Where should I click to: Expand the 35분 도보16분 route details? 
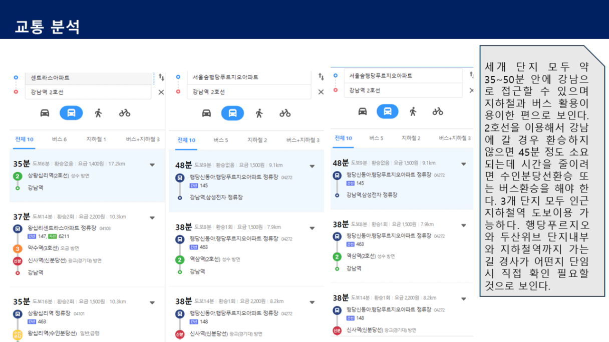click(x=152, y=302)
